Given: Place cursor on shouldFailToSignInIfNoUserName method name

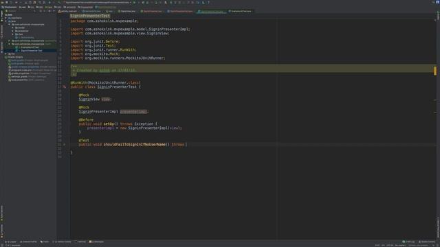Looking at the screenshot, I should click(x=135, y=145).
